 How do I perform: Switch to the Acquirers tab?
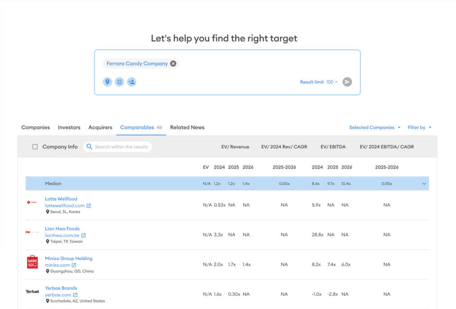tap(100, 128)
